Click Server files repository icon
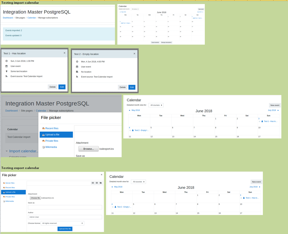Image resolution: width=288 pixels, height=234 pixels. [x=4, y=183]
